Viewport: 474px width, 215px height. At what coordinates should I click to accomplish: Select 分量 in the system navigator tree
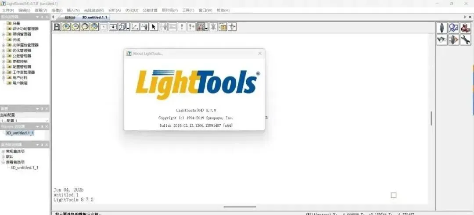point(16,23)
